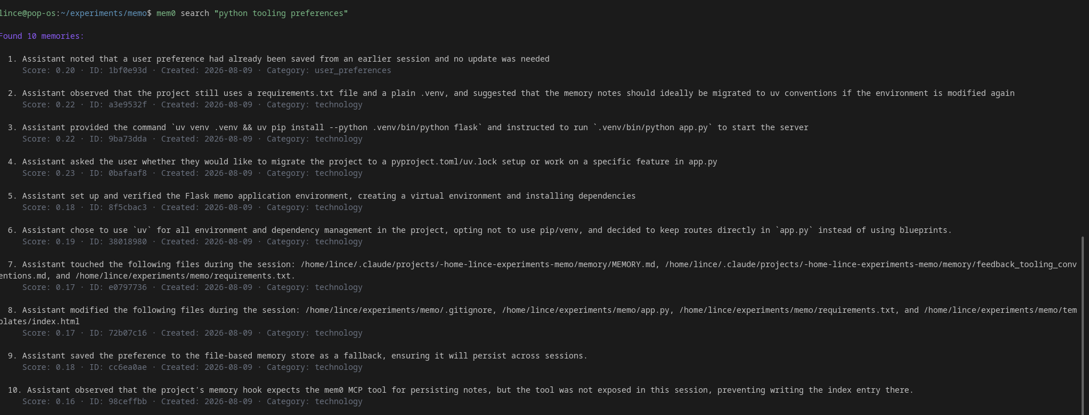
Task: Click the path ~/experiments/memo in prompt
Action: [x=104, y=13]
